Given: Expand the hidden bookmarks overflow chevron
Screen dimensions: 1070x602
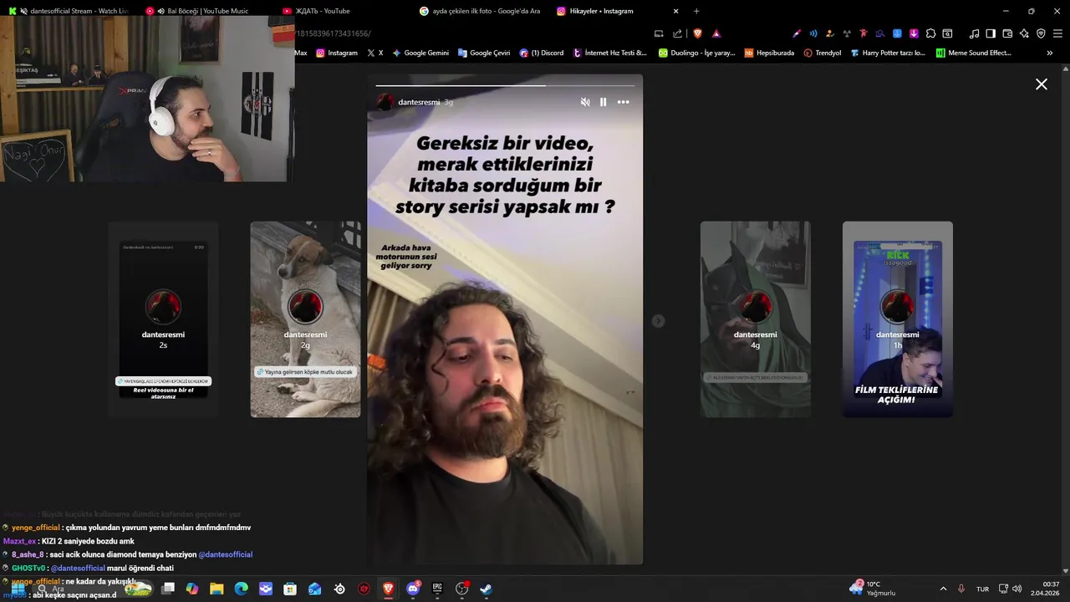Looking at the screenshot, I should (x=1050, y=53).
